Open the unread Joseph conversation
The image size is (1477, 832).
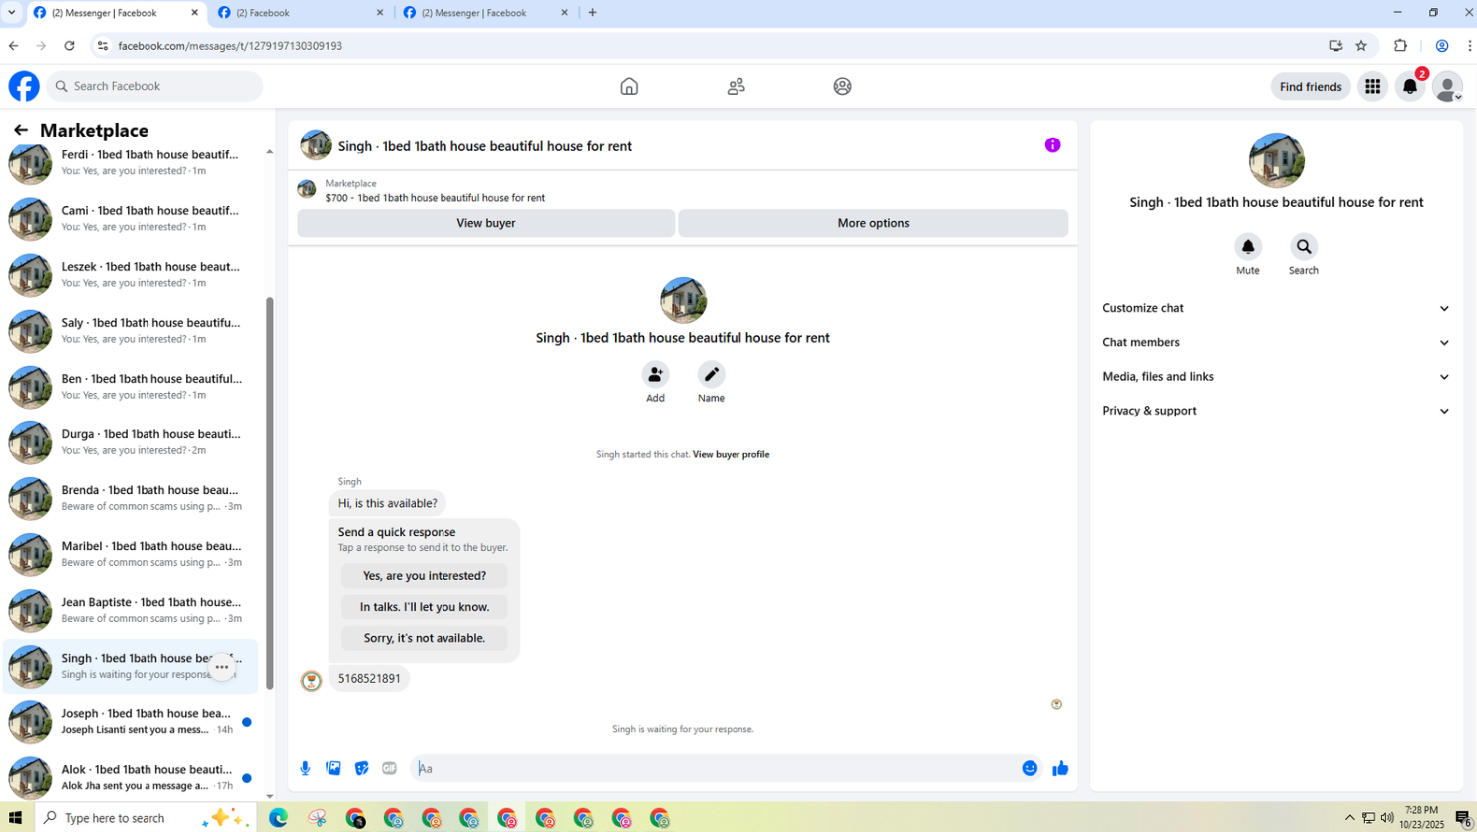point(130,721)
